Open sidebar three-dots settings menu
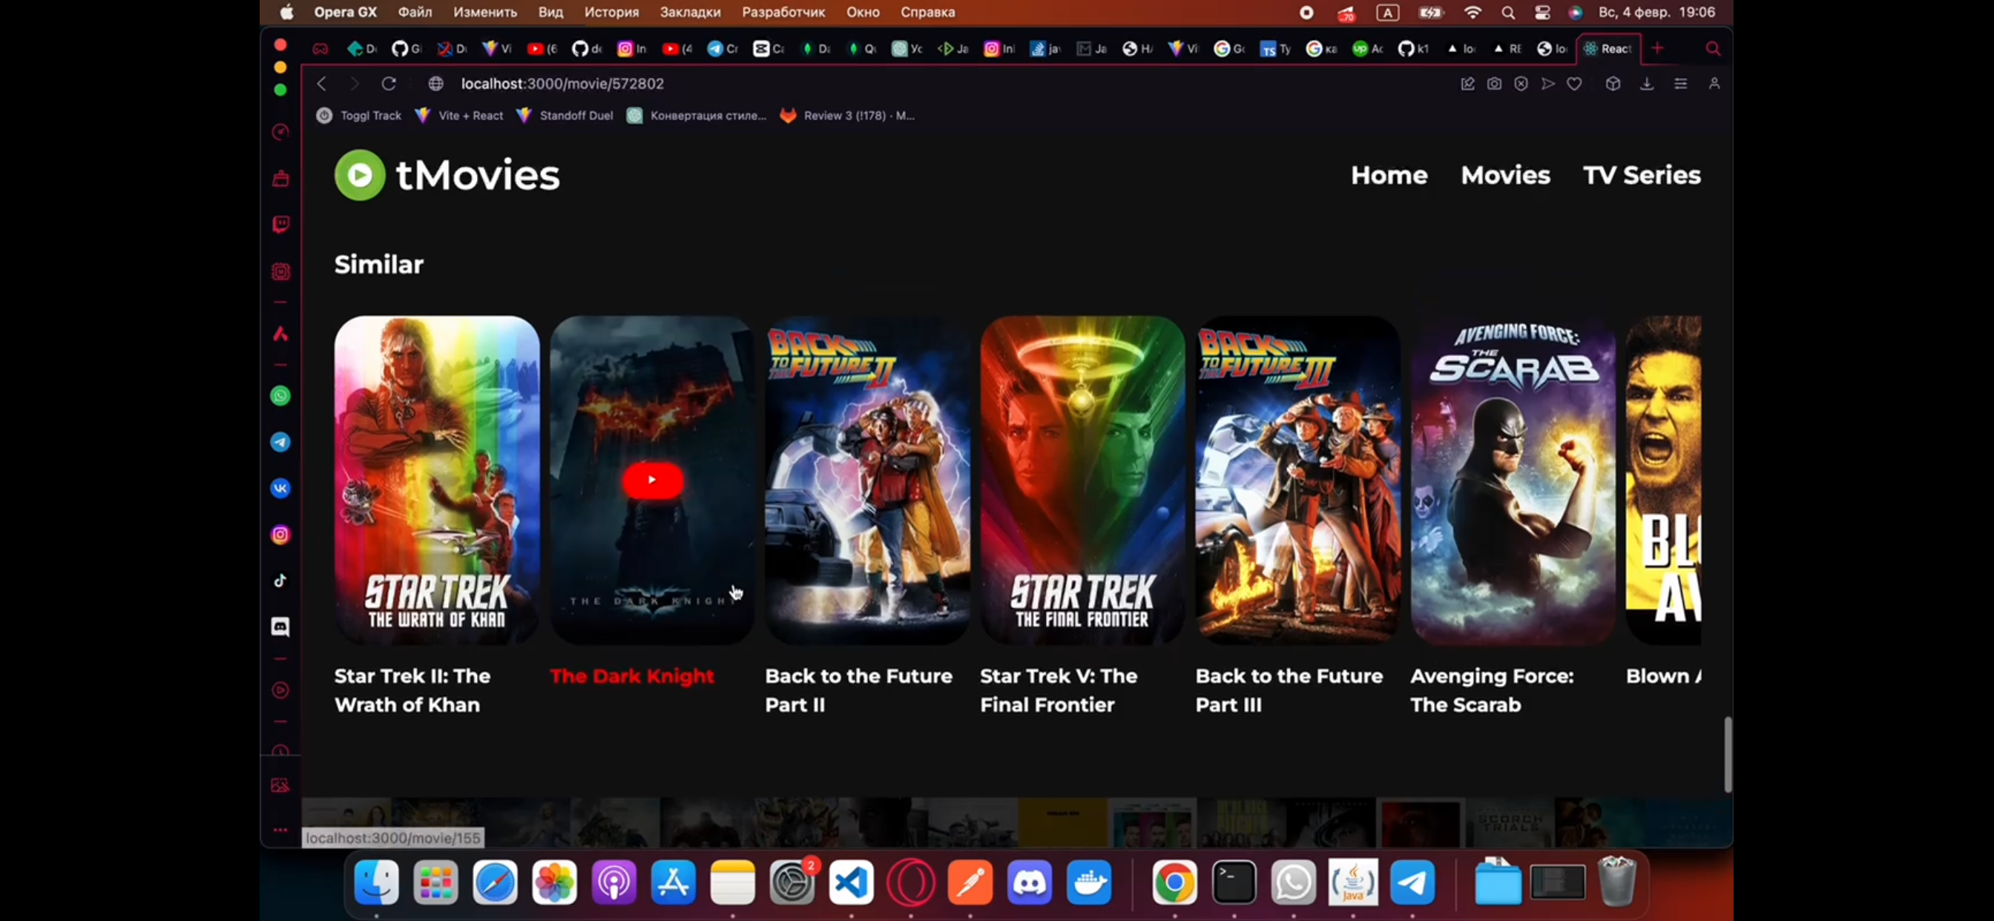This screenshot has height=921, width=1994. click(280, 830)
